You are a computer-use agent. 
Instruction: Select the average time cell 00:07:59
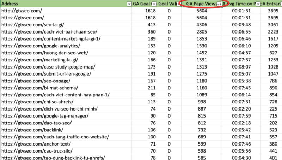[x=241, y=116]
